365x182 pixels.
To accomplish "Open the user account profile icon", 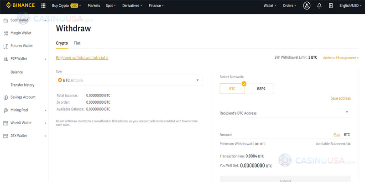I will [307, 5].
